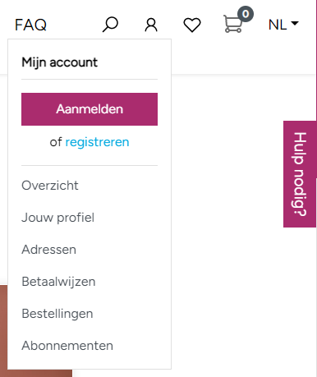Choose Abonnementen menu entry
This screenshot has height=377, width=317.
[67, 346]
